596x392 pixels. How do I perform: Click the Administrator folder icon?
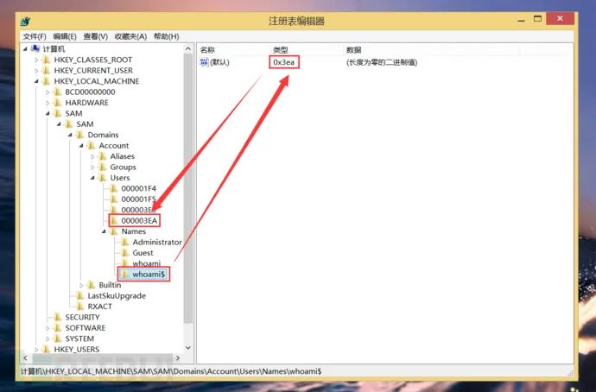point(124,242)
